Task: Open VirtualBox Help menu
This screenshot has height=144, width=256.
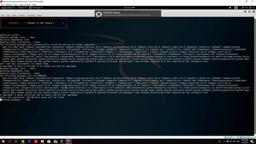Action: [x=34, y=4]
